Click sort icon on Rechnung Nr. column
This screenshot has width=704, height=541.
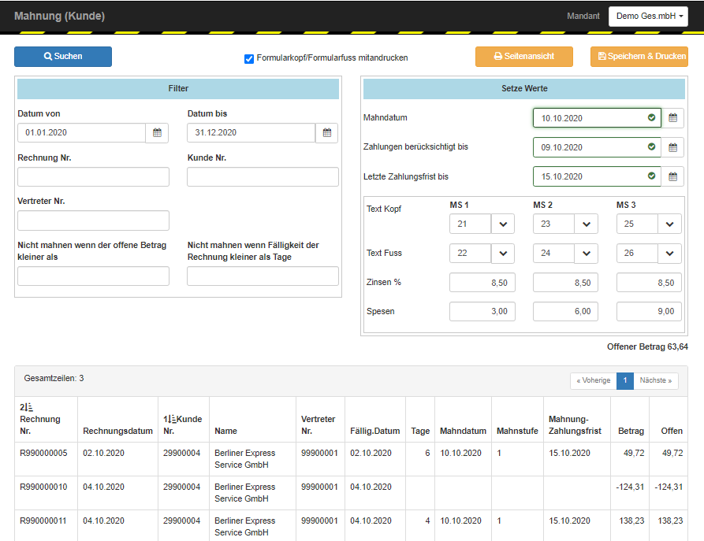pyautogui.click(x=27, y=407)
